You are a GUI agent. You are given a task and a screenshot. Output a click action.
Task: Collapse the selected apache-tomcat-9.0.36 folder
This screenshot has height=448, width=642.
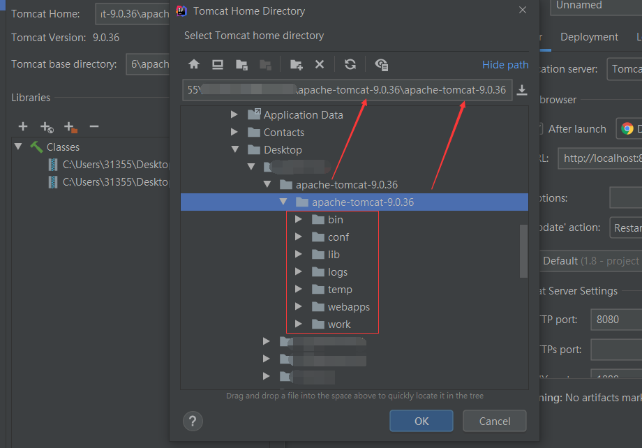point(283,202)
